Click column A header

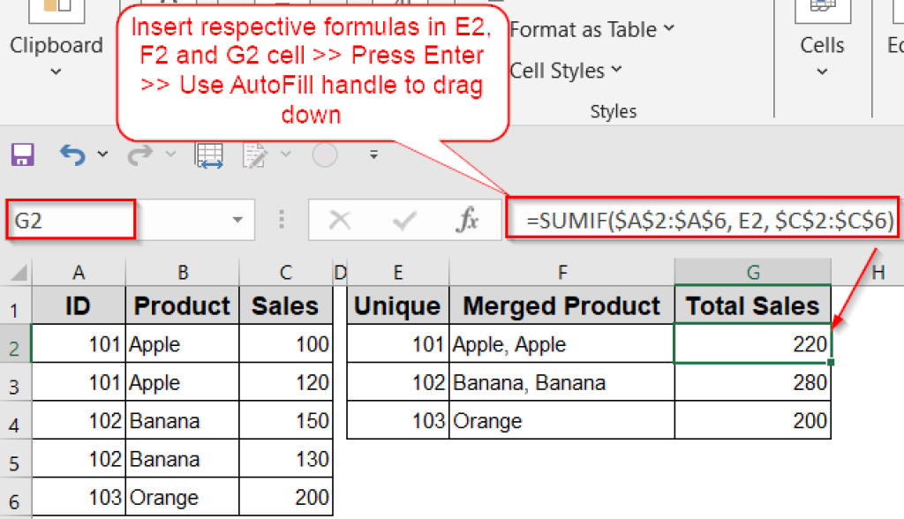pyautogui.click(x=79, y=271)
